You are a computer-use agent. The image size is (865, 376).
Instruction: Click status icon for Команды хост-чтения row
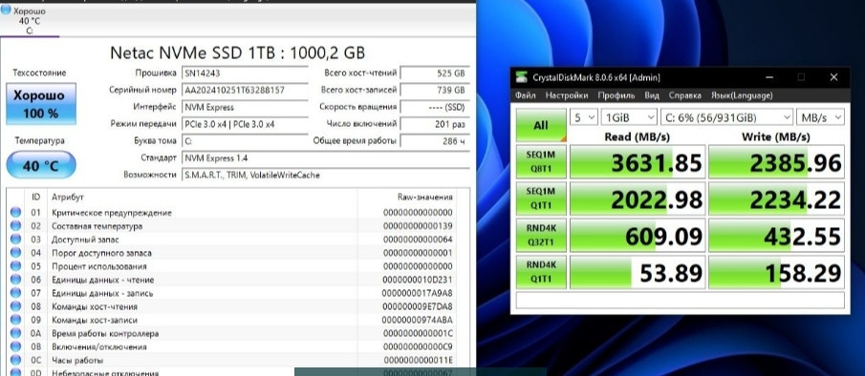pyautogui.click(x=15, y=306)
